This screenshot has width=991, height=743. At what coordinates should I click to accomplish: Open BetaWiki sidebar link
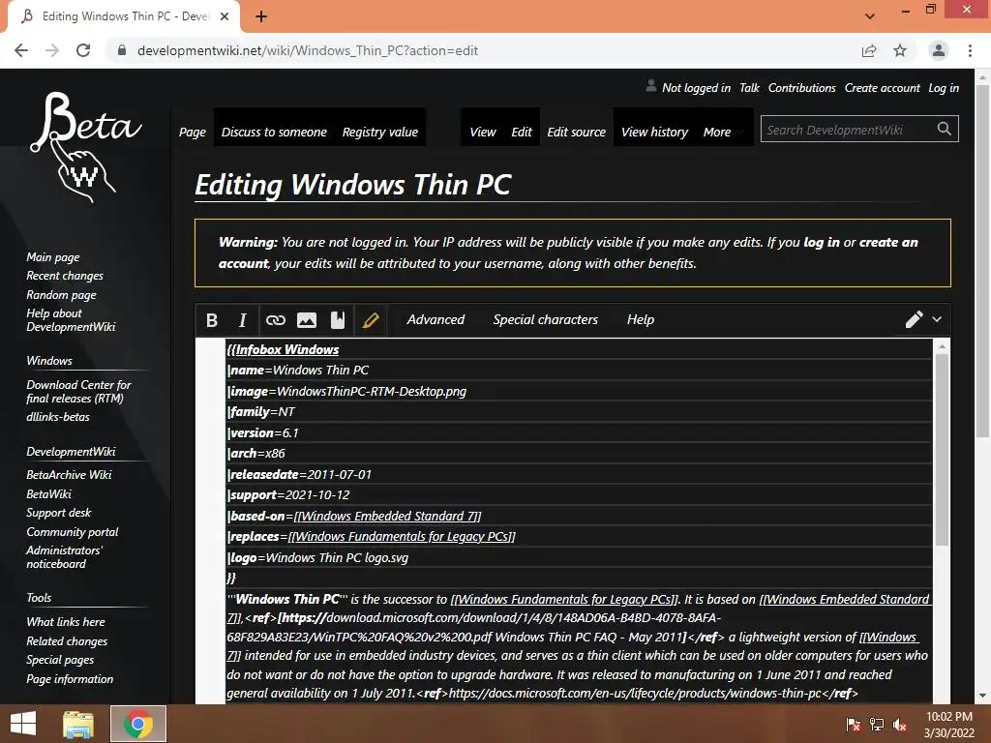48,494
